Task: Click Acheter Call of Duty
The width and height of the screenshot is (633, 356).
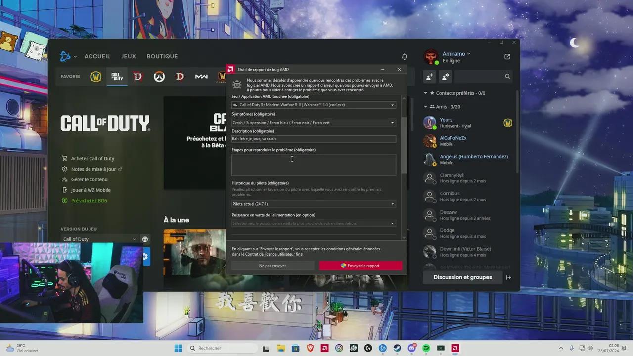Action: tap(88, 158)
